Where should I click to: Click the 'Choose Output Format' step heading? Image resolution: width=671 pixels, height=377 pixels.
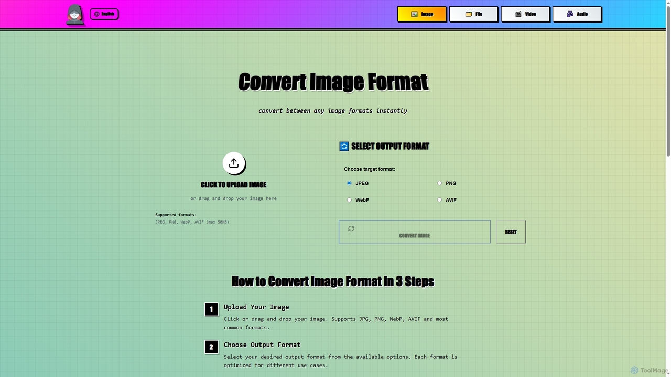(262, 345)
